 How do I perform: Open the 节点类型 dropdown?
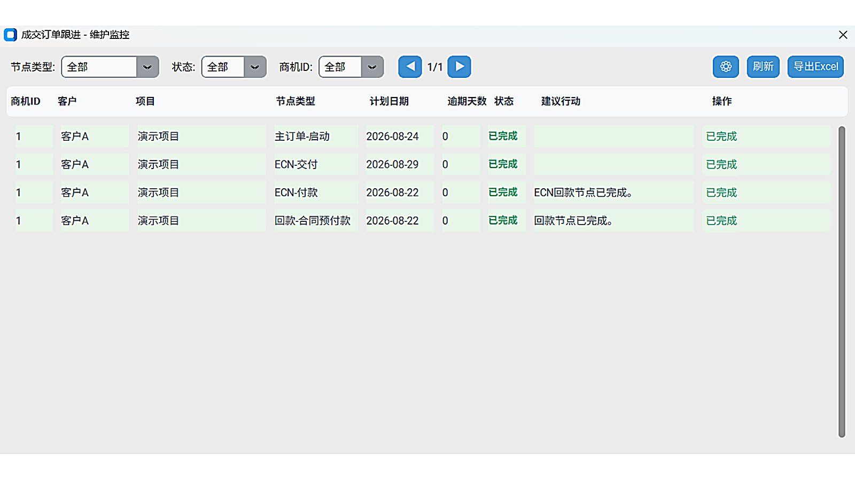coord(110,67)
